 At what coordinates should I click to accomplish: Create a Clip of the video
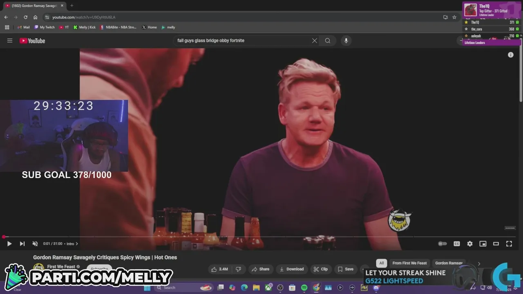(x=320, y=269)
